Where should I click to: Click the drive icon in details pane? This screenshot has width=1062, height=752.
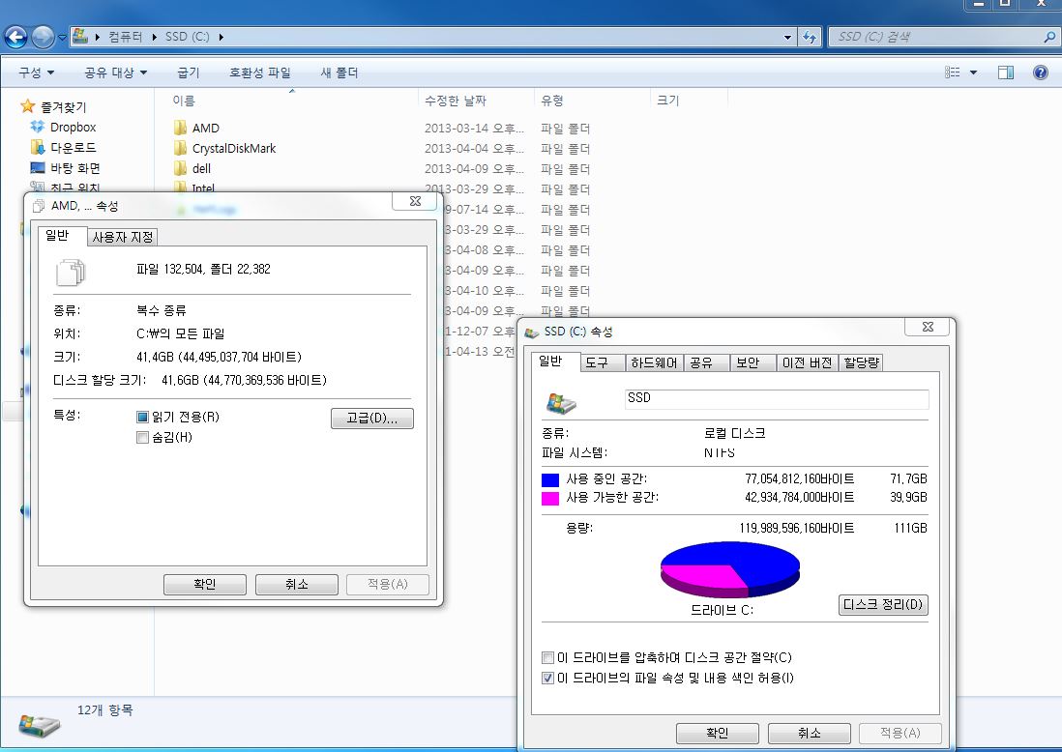(x=40, y=725)
